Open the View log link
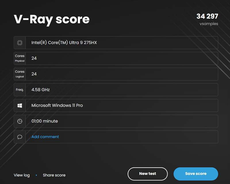The width and height of the screenshot is (230, 184). click(x=22, y=175)
